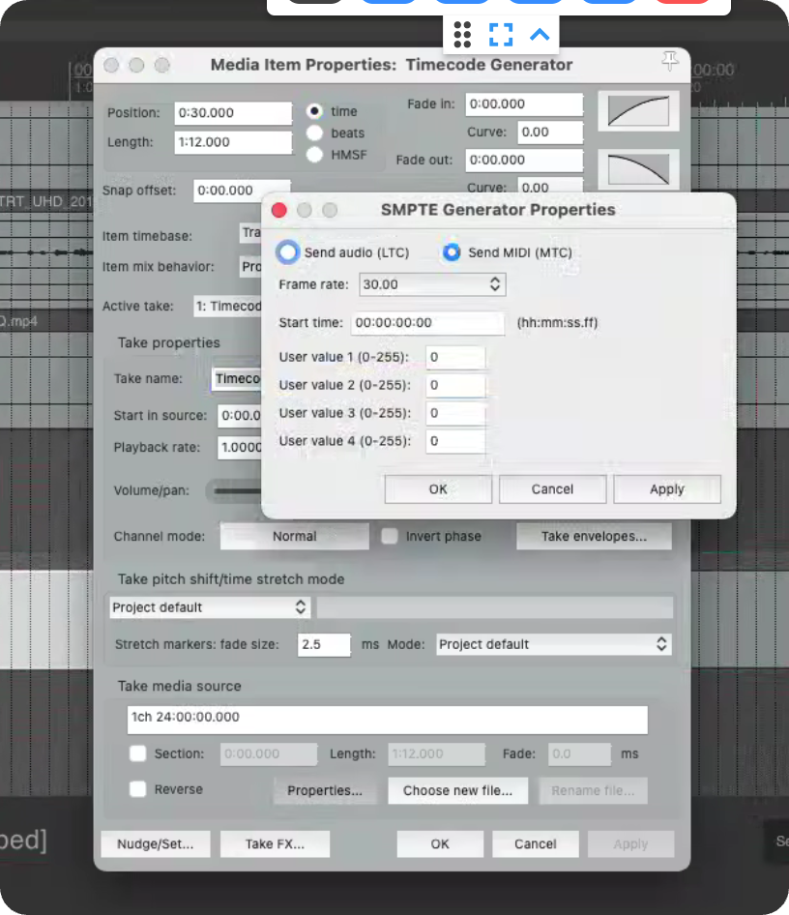Click the Fade in Curve value field

click(x=550, y=132)
